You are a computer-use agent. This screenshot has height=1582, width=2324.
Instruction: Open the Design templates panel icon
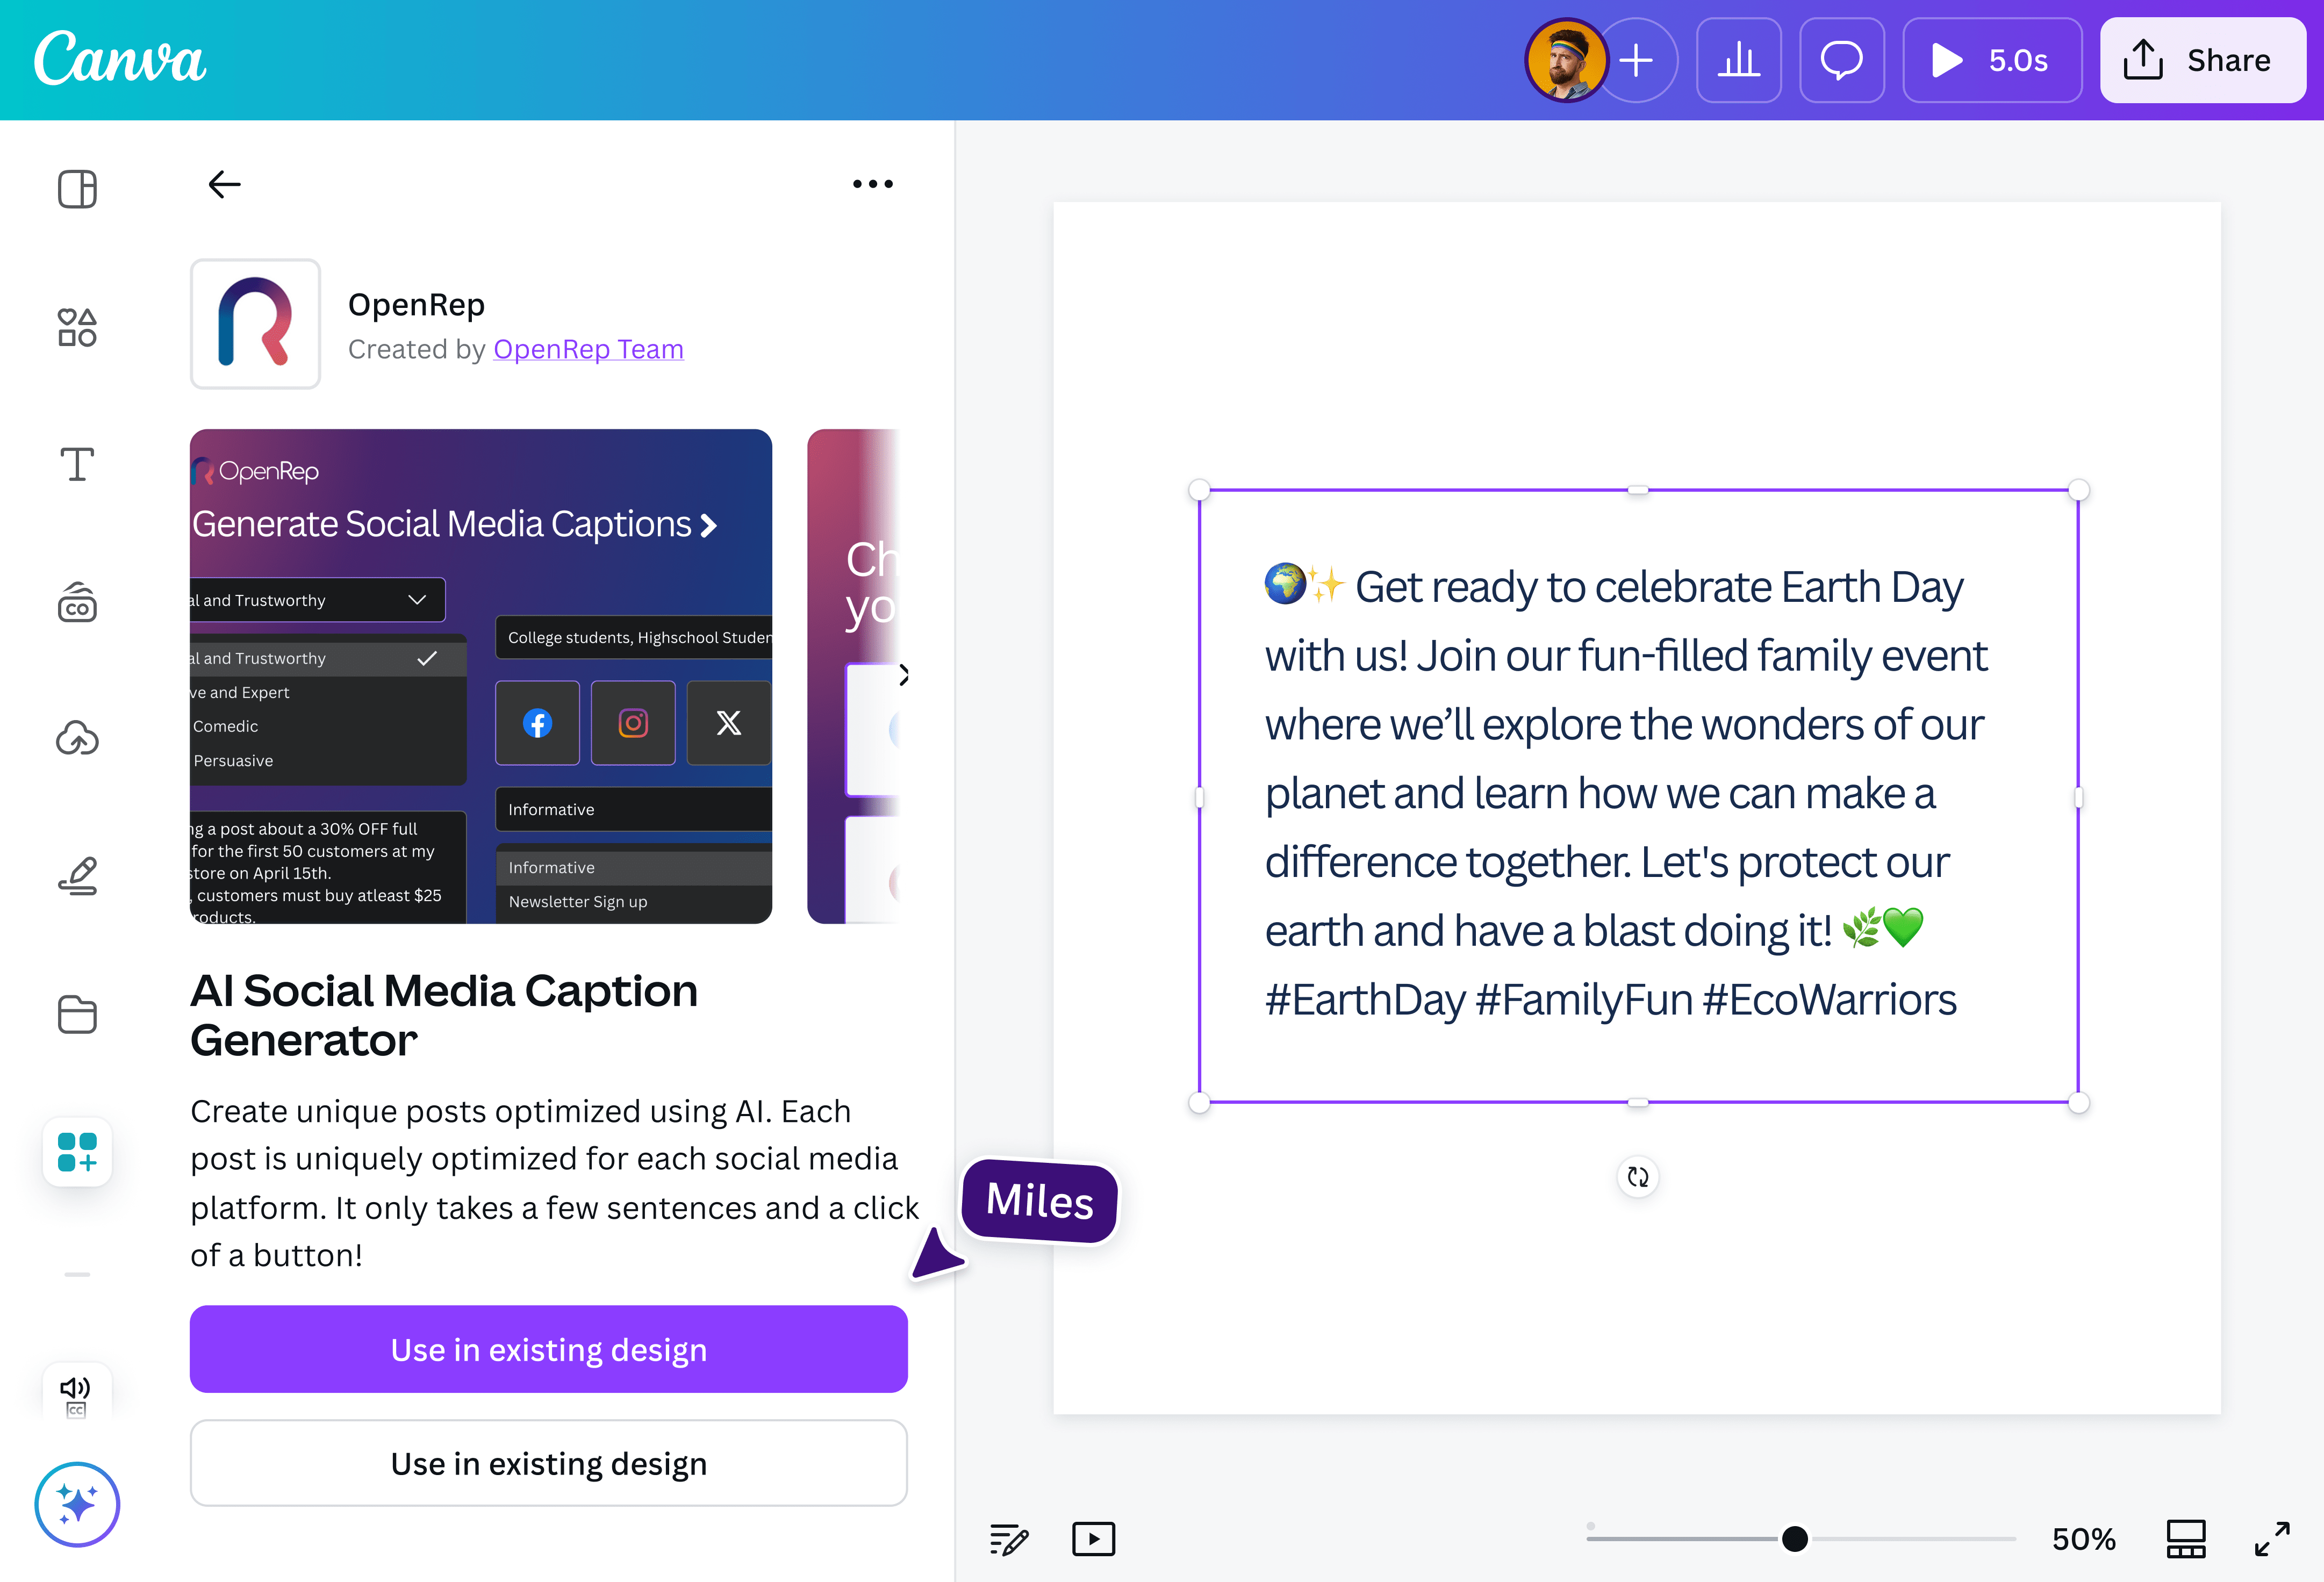pos(77,189)
